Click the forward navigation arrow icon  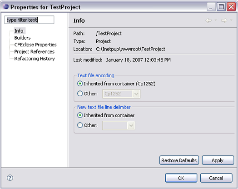tap(224, 20)
